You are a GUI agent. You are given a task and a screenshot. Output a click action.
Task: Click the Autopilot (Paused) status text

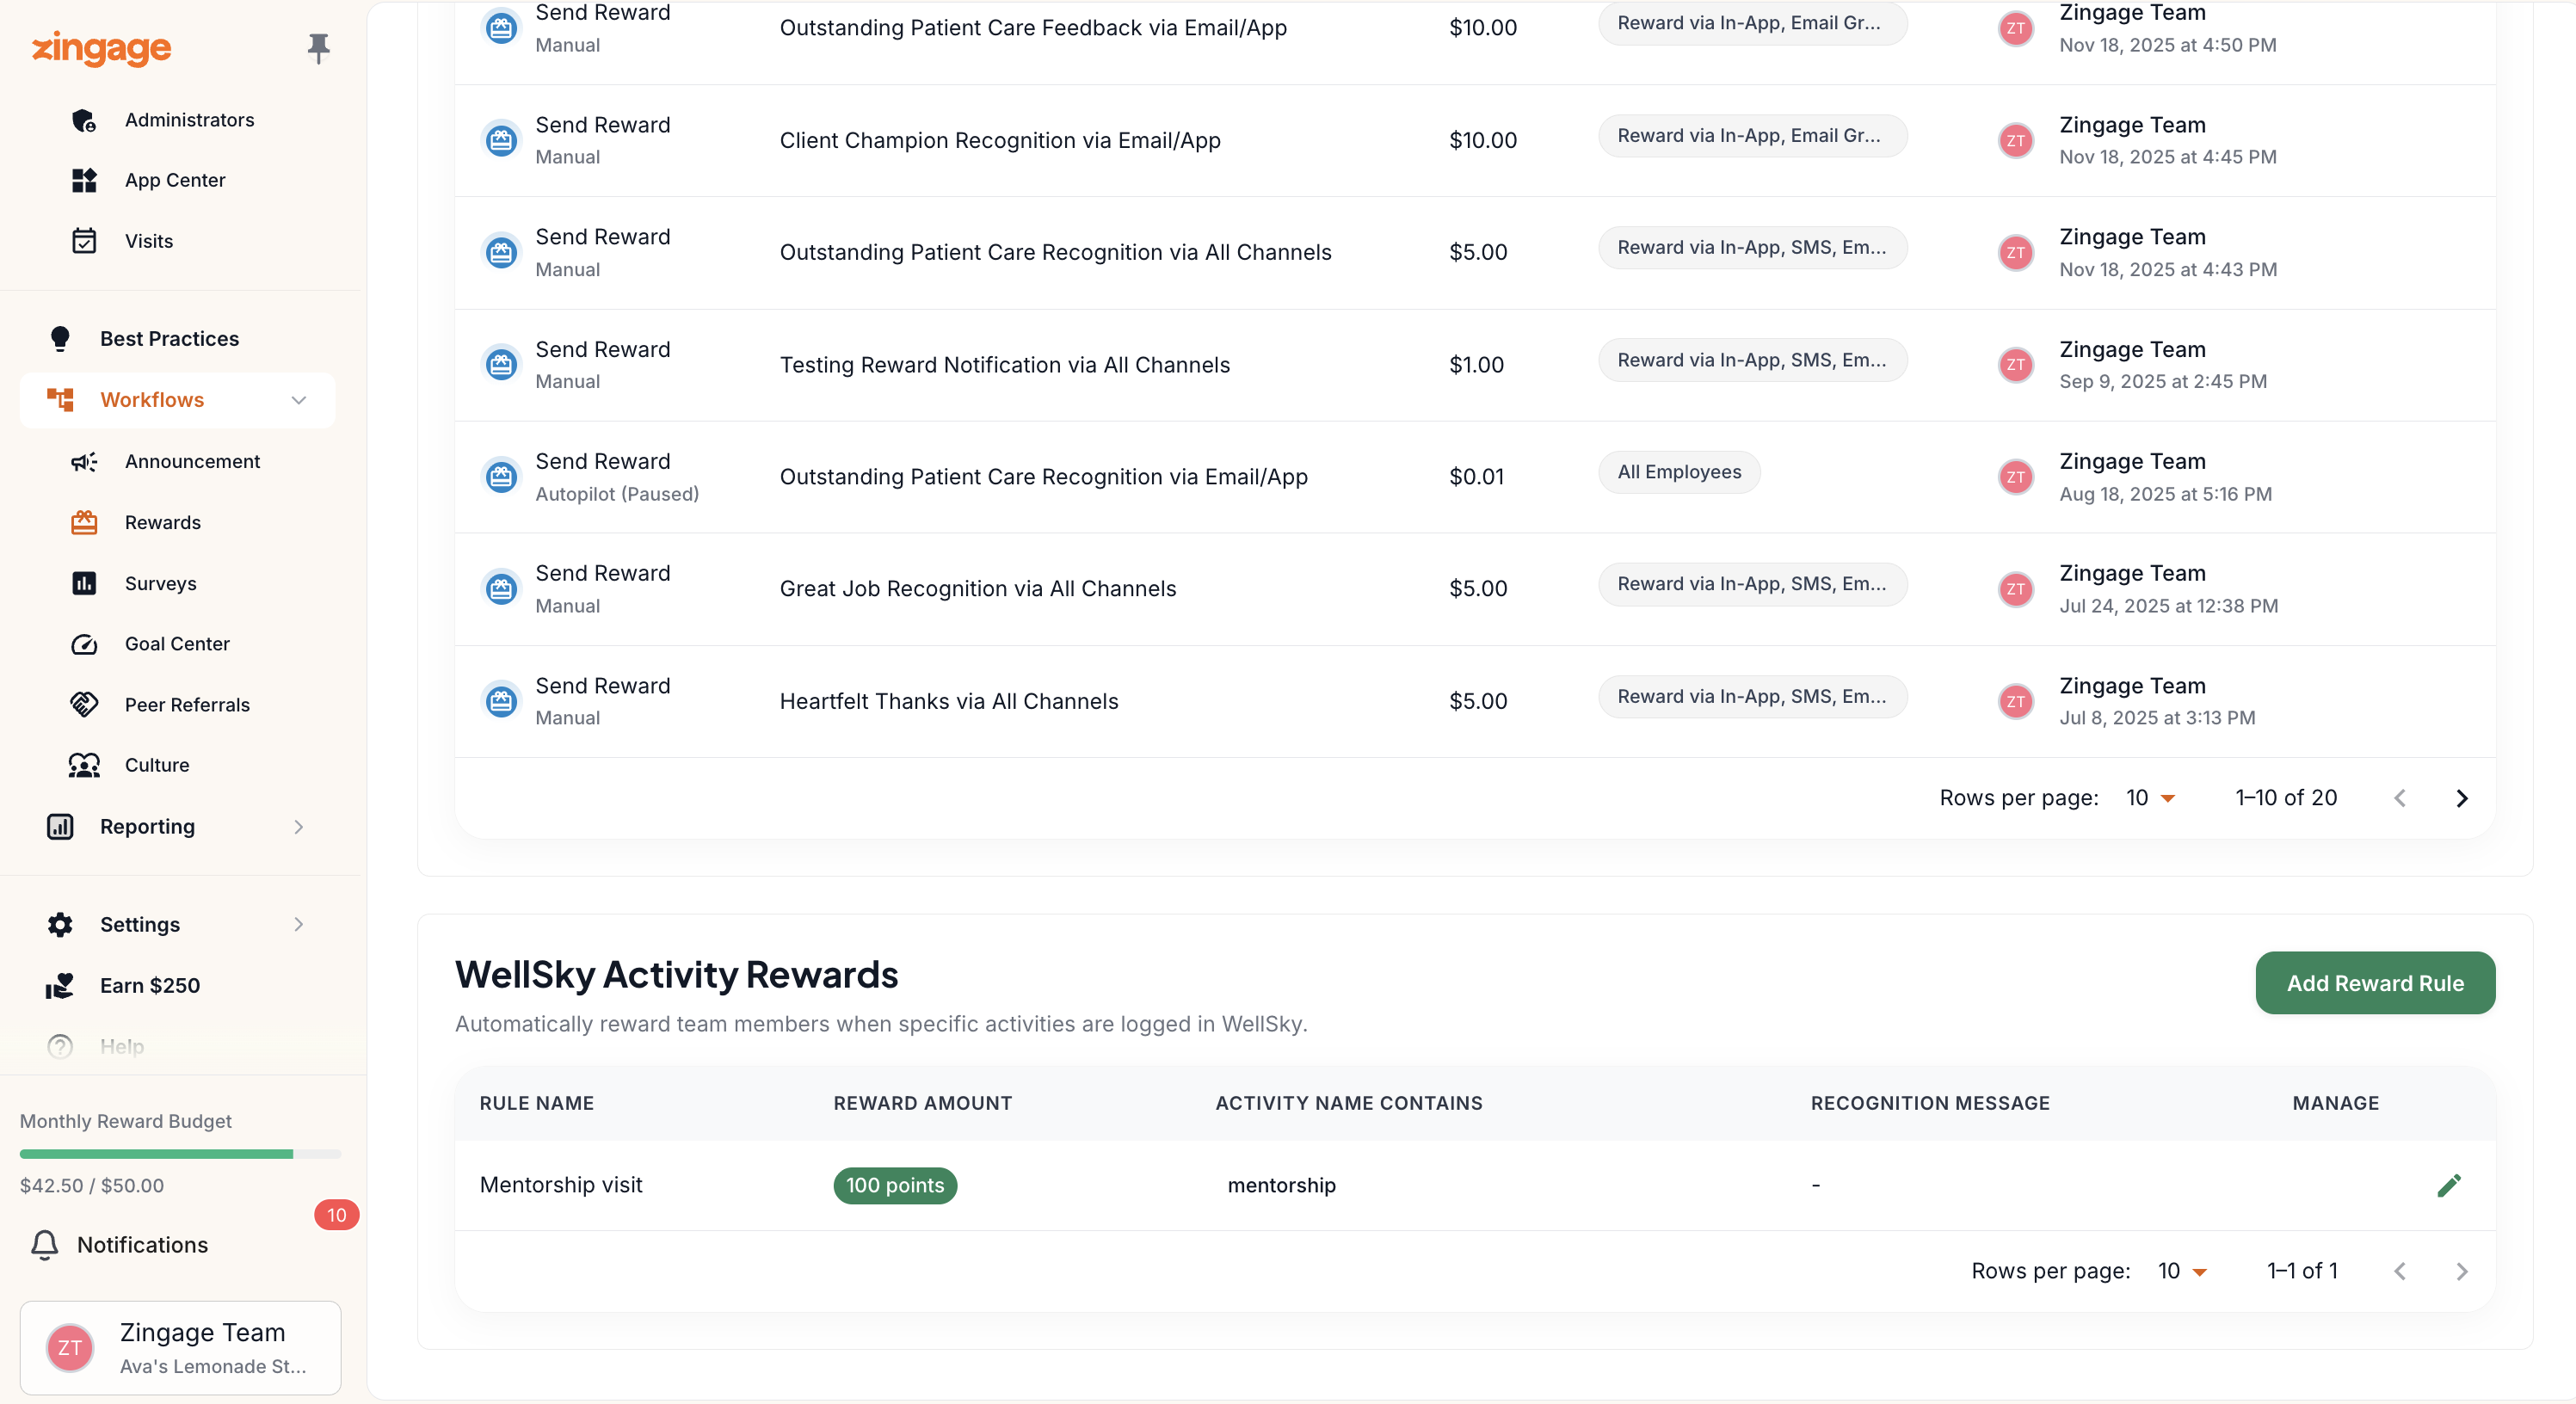617,494
